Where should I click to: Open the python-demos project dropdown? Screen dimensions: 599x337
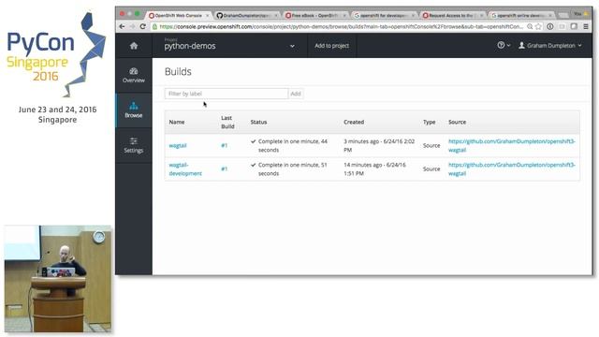click(x=229, y=46)
